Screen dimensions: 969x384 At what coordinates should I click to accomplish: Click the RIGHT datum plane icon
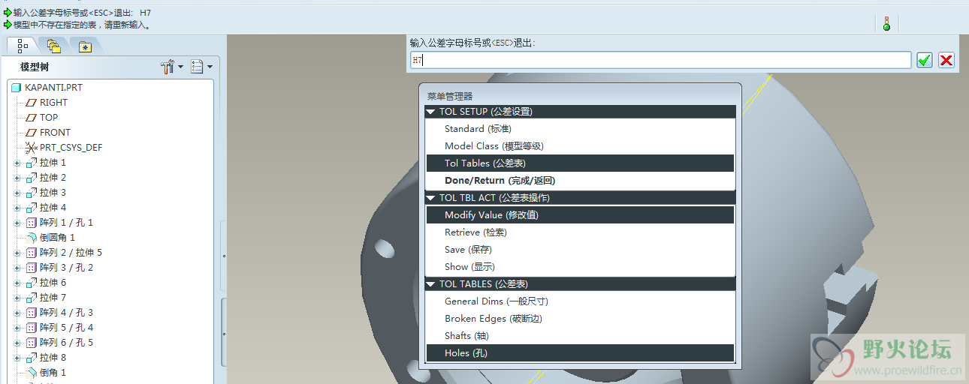[x=31, y=103]
